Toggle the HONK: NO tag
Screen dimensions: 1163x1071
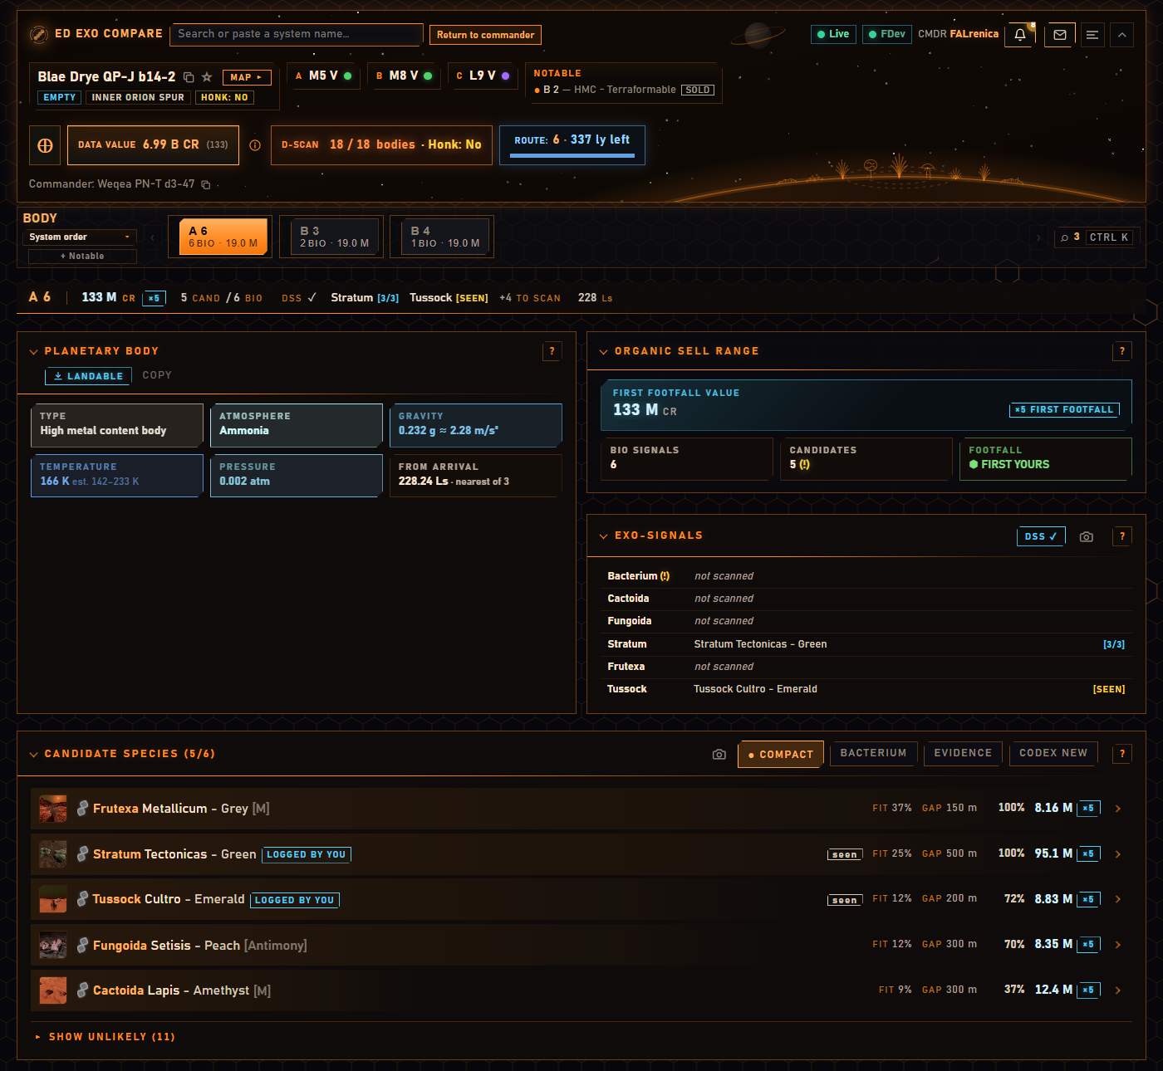click(224, 97)
